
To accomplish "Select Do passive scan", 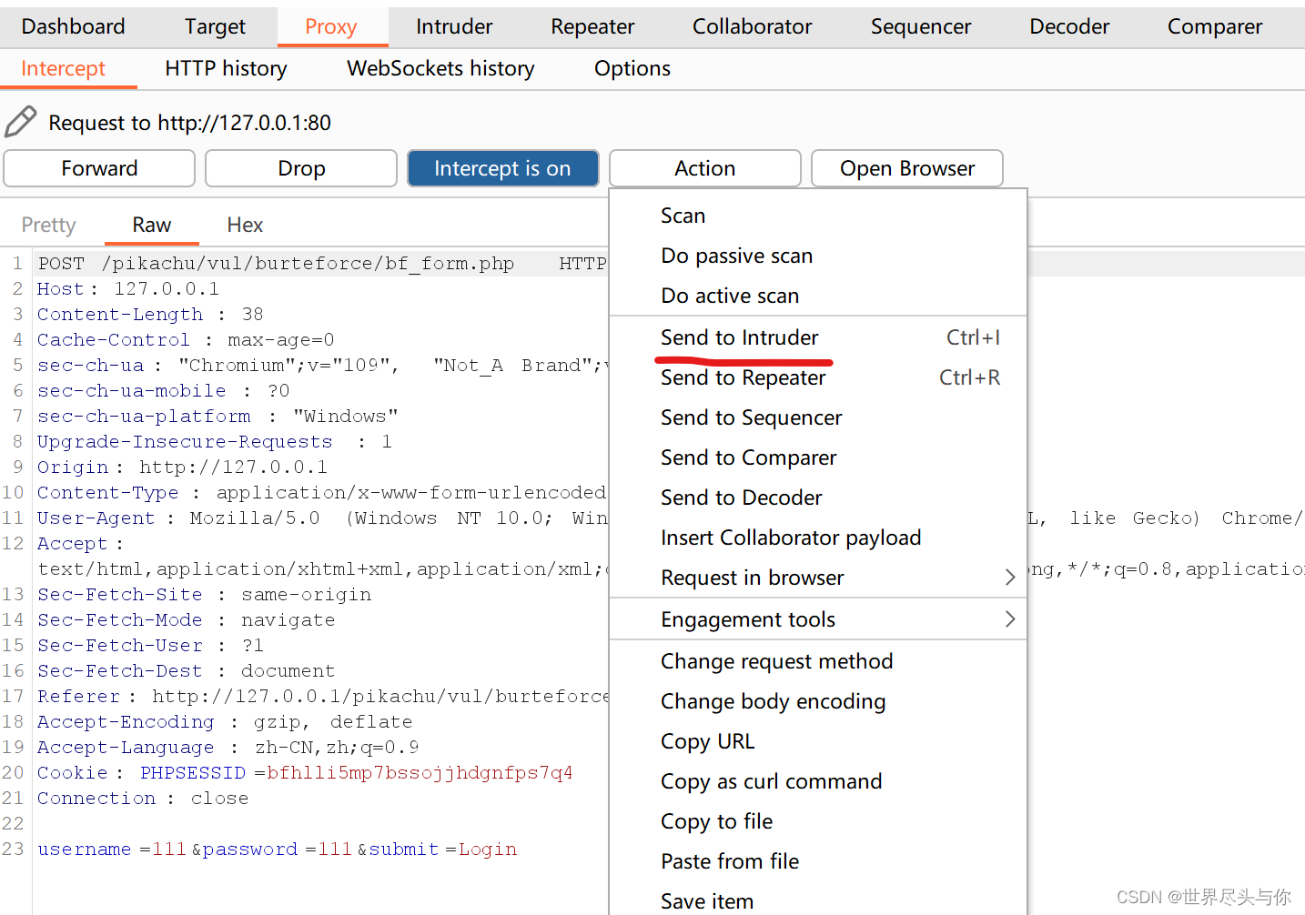I will [x=818, y=256].
